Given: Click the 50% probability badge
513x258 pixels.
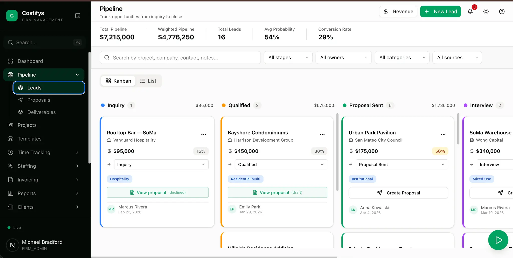Looking at the screenshot, I should pos(440,151).
